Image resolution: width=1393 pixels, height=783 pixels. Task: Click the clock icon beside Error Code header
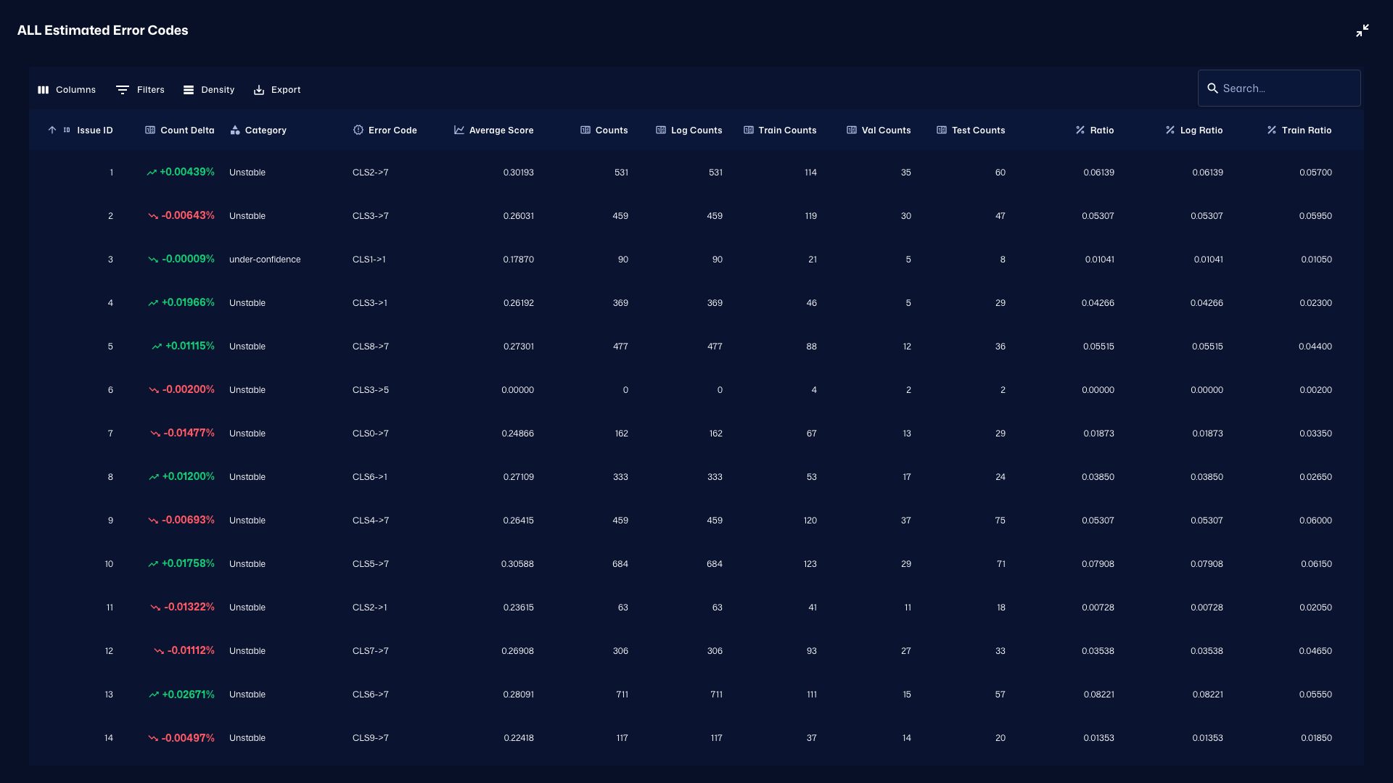point(358,130)
